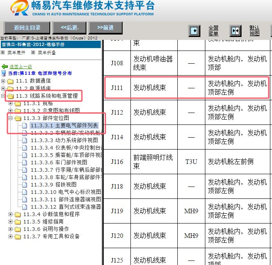Viewport: 272px width, 265px height.
Task: Click table cell J111
Action: point(117,88)
